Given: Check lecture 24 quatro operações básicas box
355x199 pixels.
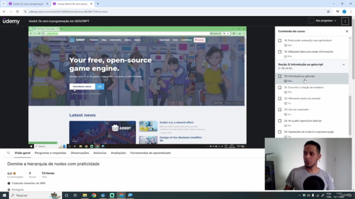Looking at the screenshot, I should [280, 121].
